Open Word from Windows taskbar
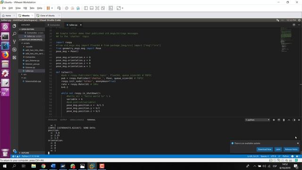 point(53,166)
